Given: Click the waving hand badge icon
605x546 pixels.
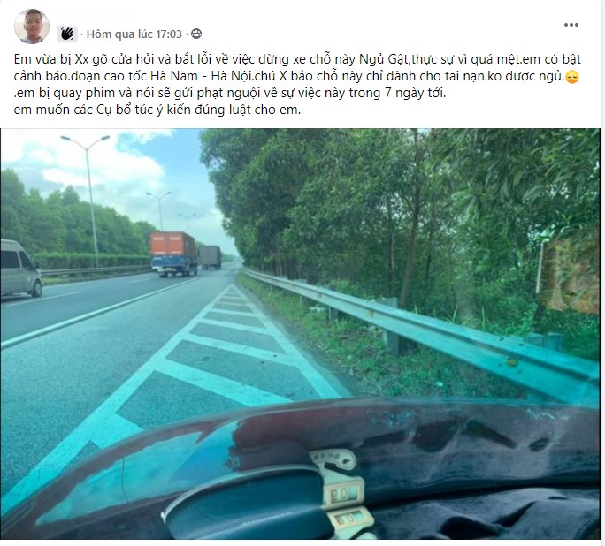Looking at the screenshot, I should click(67, 34).
